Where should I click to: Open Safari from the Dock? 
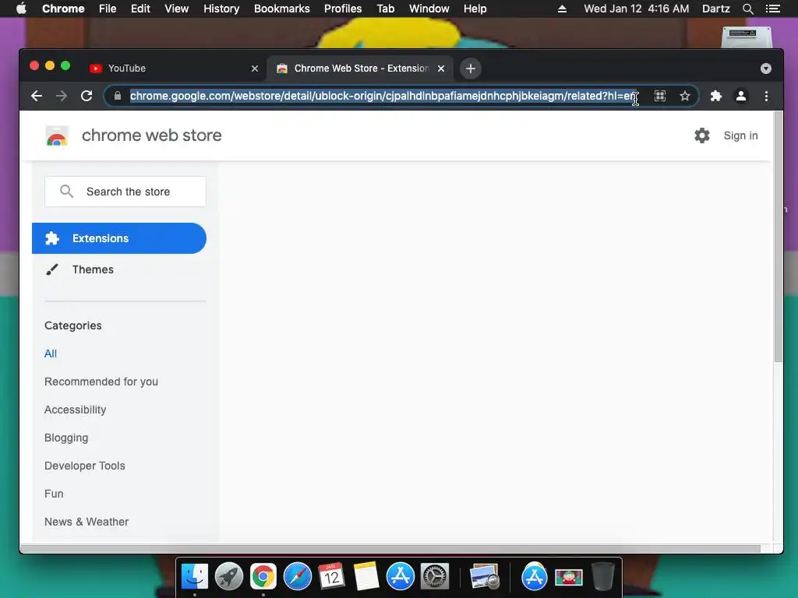(x=297, y=577)
